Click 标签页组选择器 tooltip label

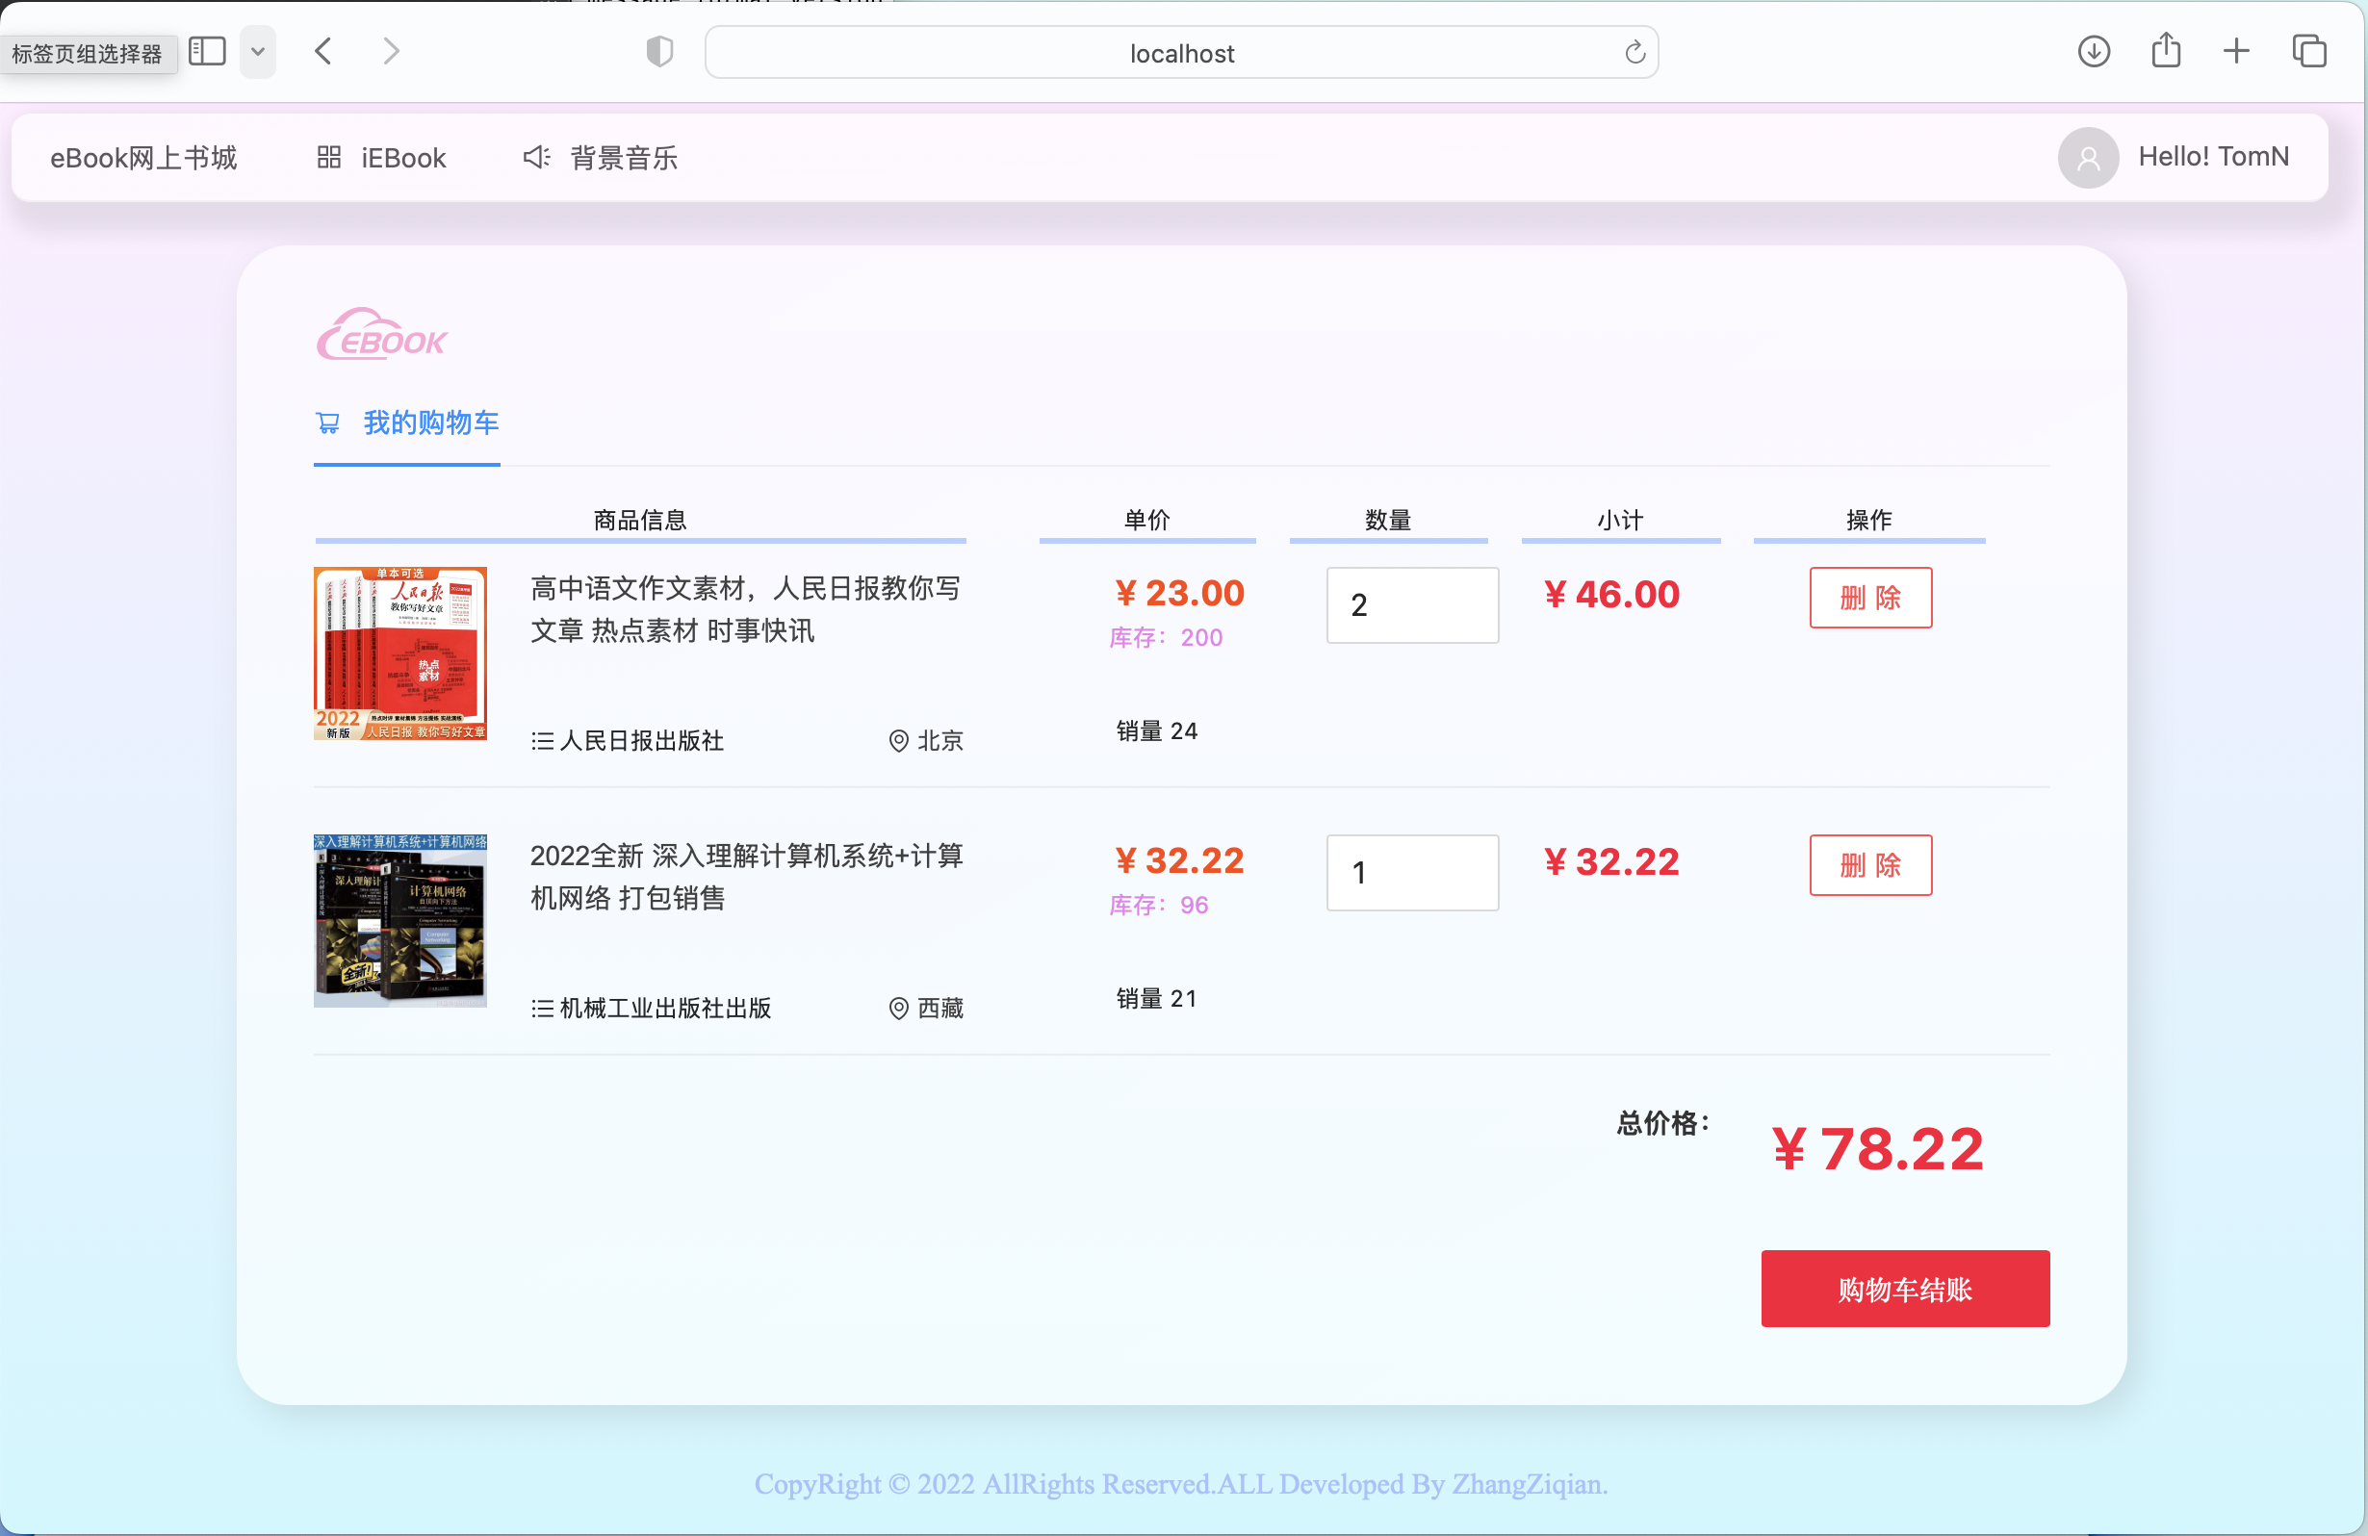(x=88, y=54)
